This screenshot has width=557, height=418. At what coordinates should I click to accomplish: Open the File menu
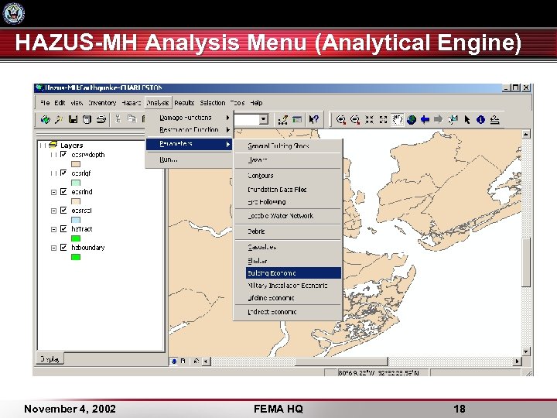click(45, 103)
